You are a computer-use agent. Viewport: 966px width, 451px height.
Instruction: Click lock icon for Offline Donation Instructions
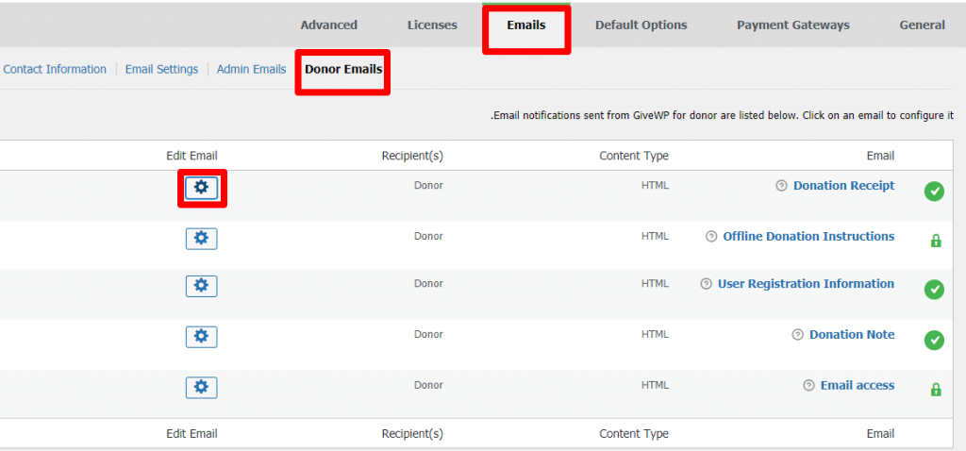click(935, 241)
